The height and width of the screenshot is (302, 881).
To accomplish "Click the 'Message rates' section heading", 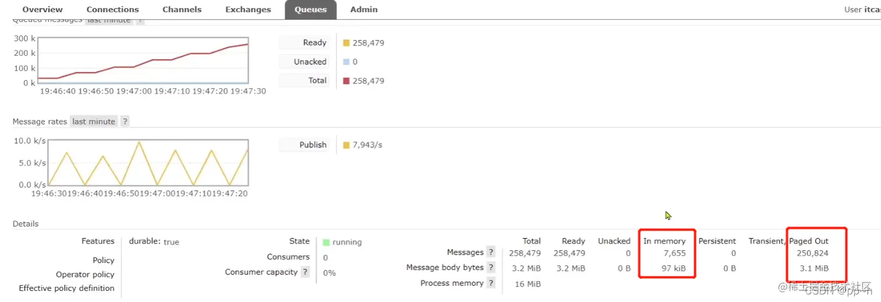I will coord(40,122).
